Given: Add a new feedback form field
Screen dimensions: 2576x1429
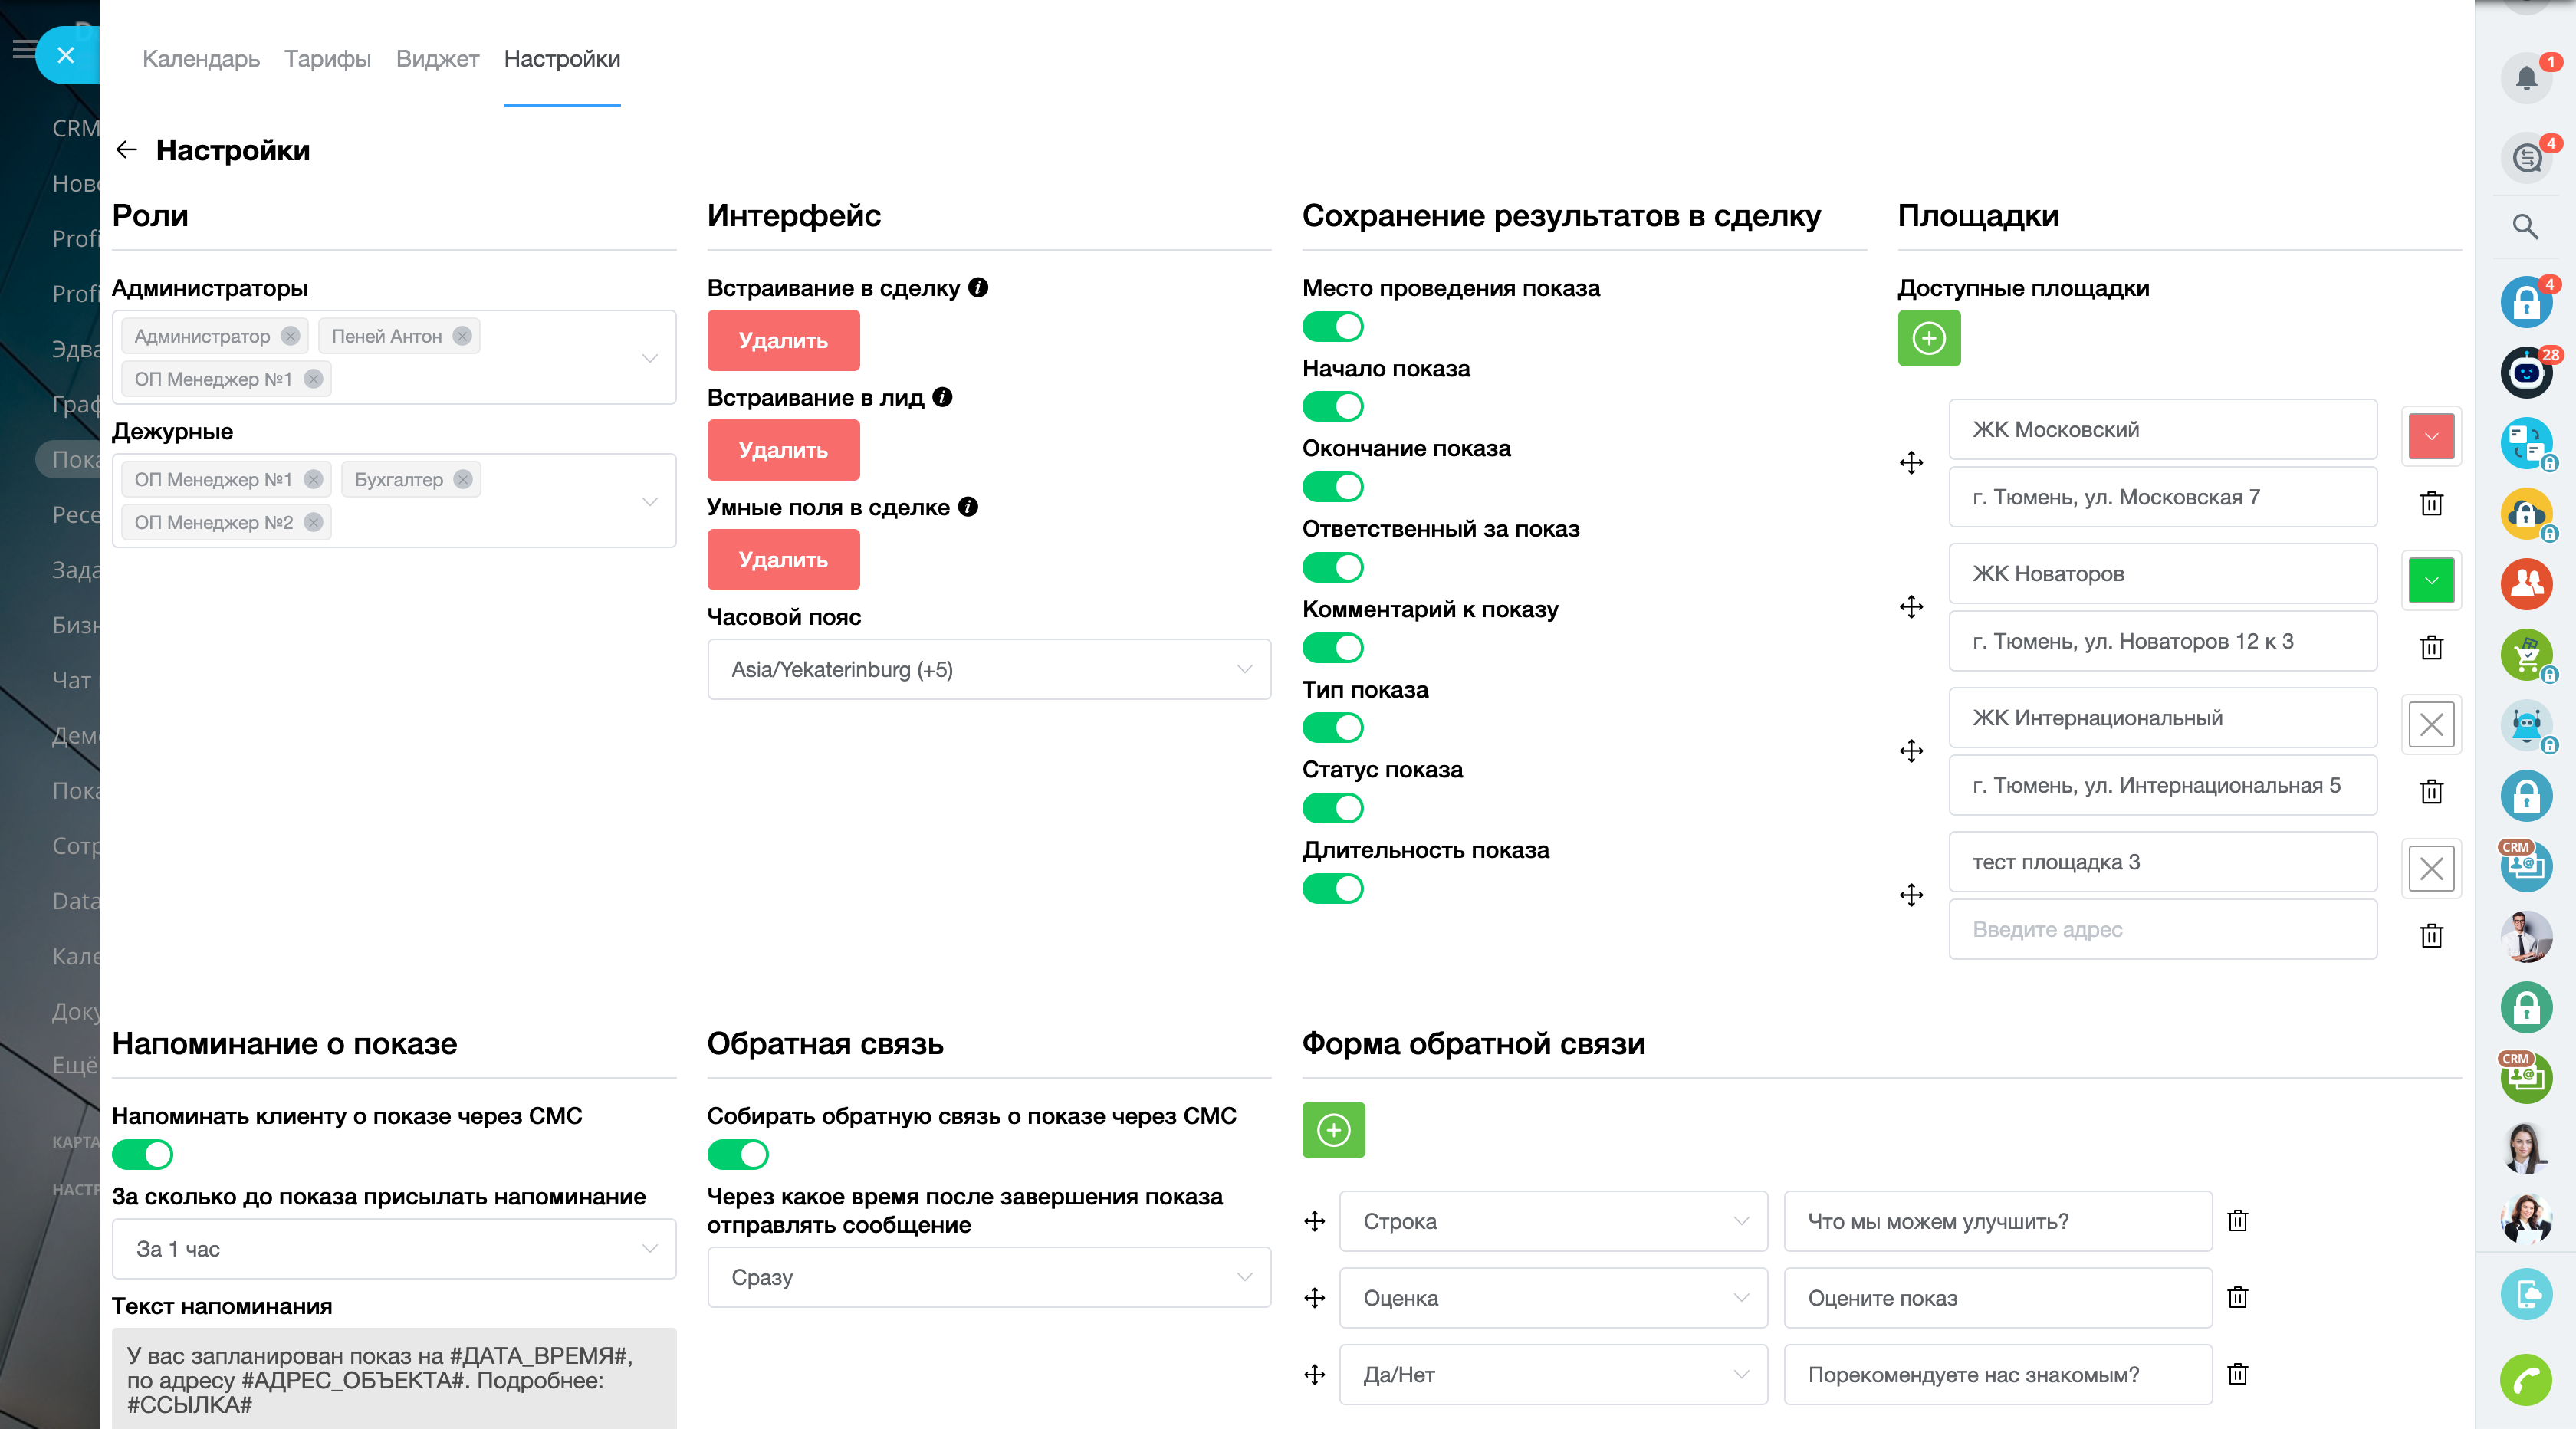Looking at the screenshot, I should pos(1333,1130).
